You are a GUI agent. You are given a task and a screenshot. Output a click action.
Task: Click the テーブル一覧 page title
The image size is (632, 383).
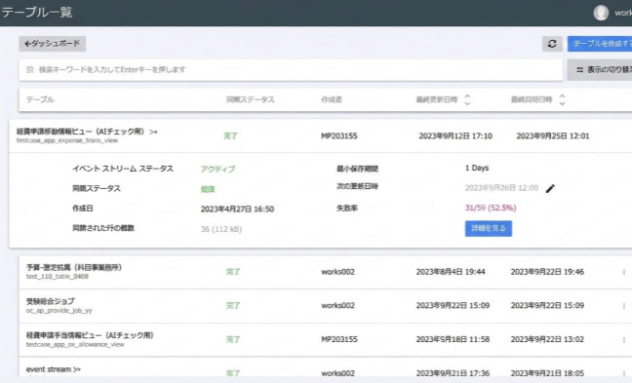(x=37, y=12)
